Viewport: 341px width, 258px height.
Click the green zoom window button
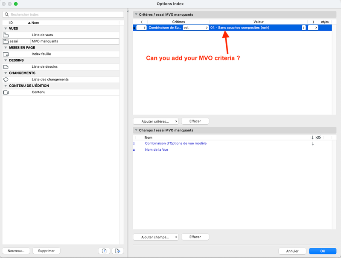tap(16, 4)
